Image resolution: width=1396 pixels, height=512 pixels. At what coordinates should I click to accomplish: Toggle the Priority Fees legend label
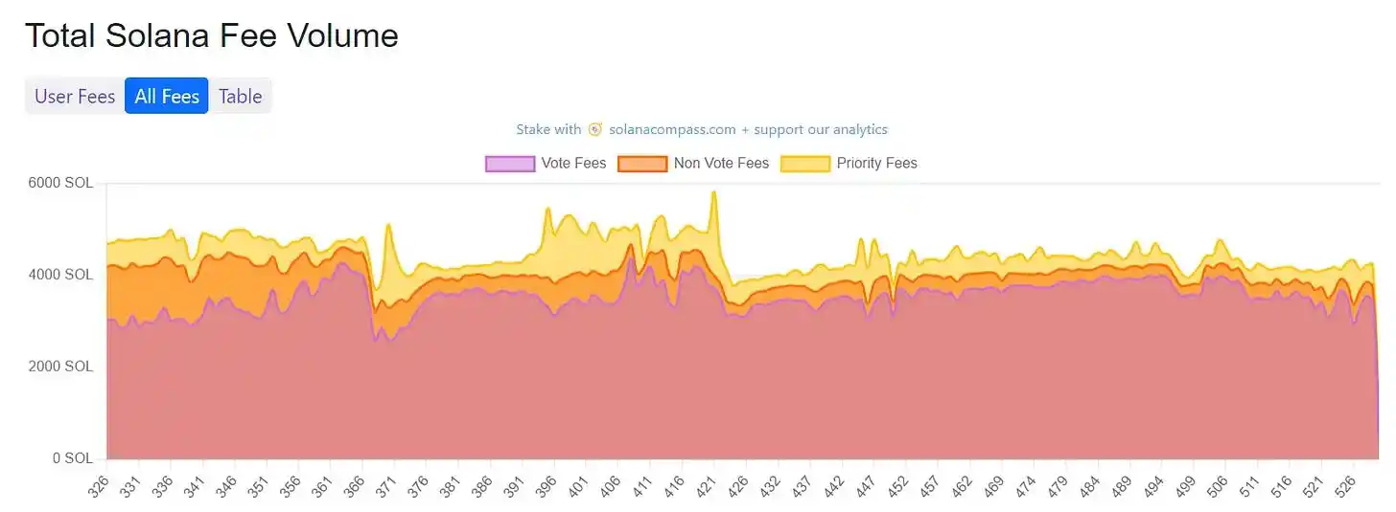[876, 164]
